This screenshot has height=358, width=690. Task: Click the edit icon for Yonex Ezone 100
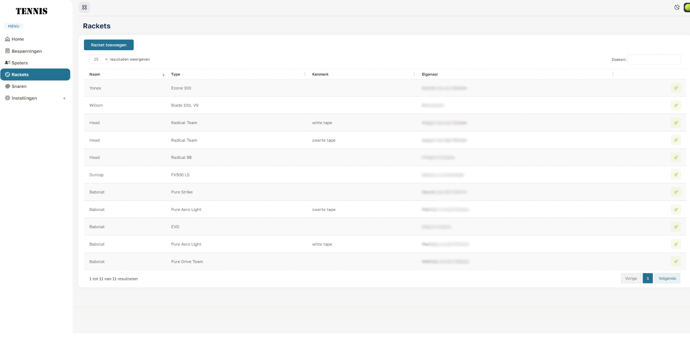coord(676,88)
